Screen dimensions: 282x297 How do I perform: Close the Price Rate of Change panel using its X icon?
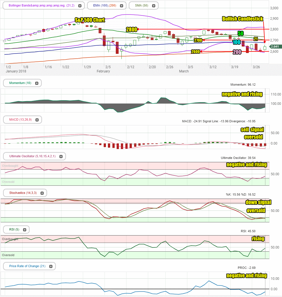click(x=51, y=266)
